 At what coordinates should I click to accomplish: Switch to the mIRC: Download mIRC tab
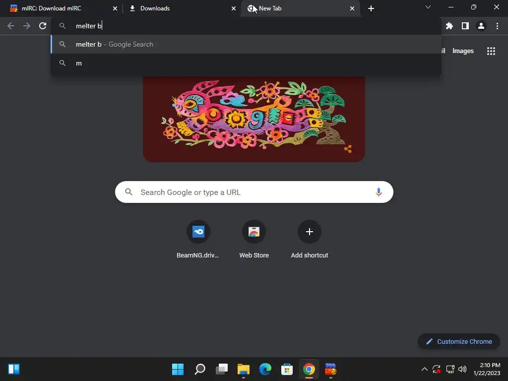click(x=63, y=8)
